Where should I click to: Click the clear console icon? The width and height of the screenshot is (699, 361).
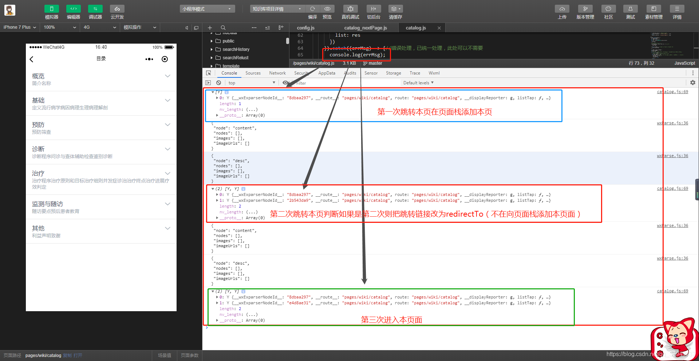coord(218,83)
